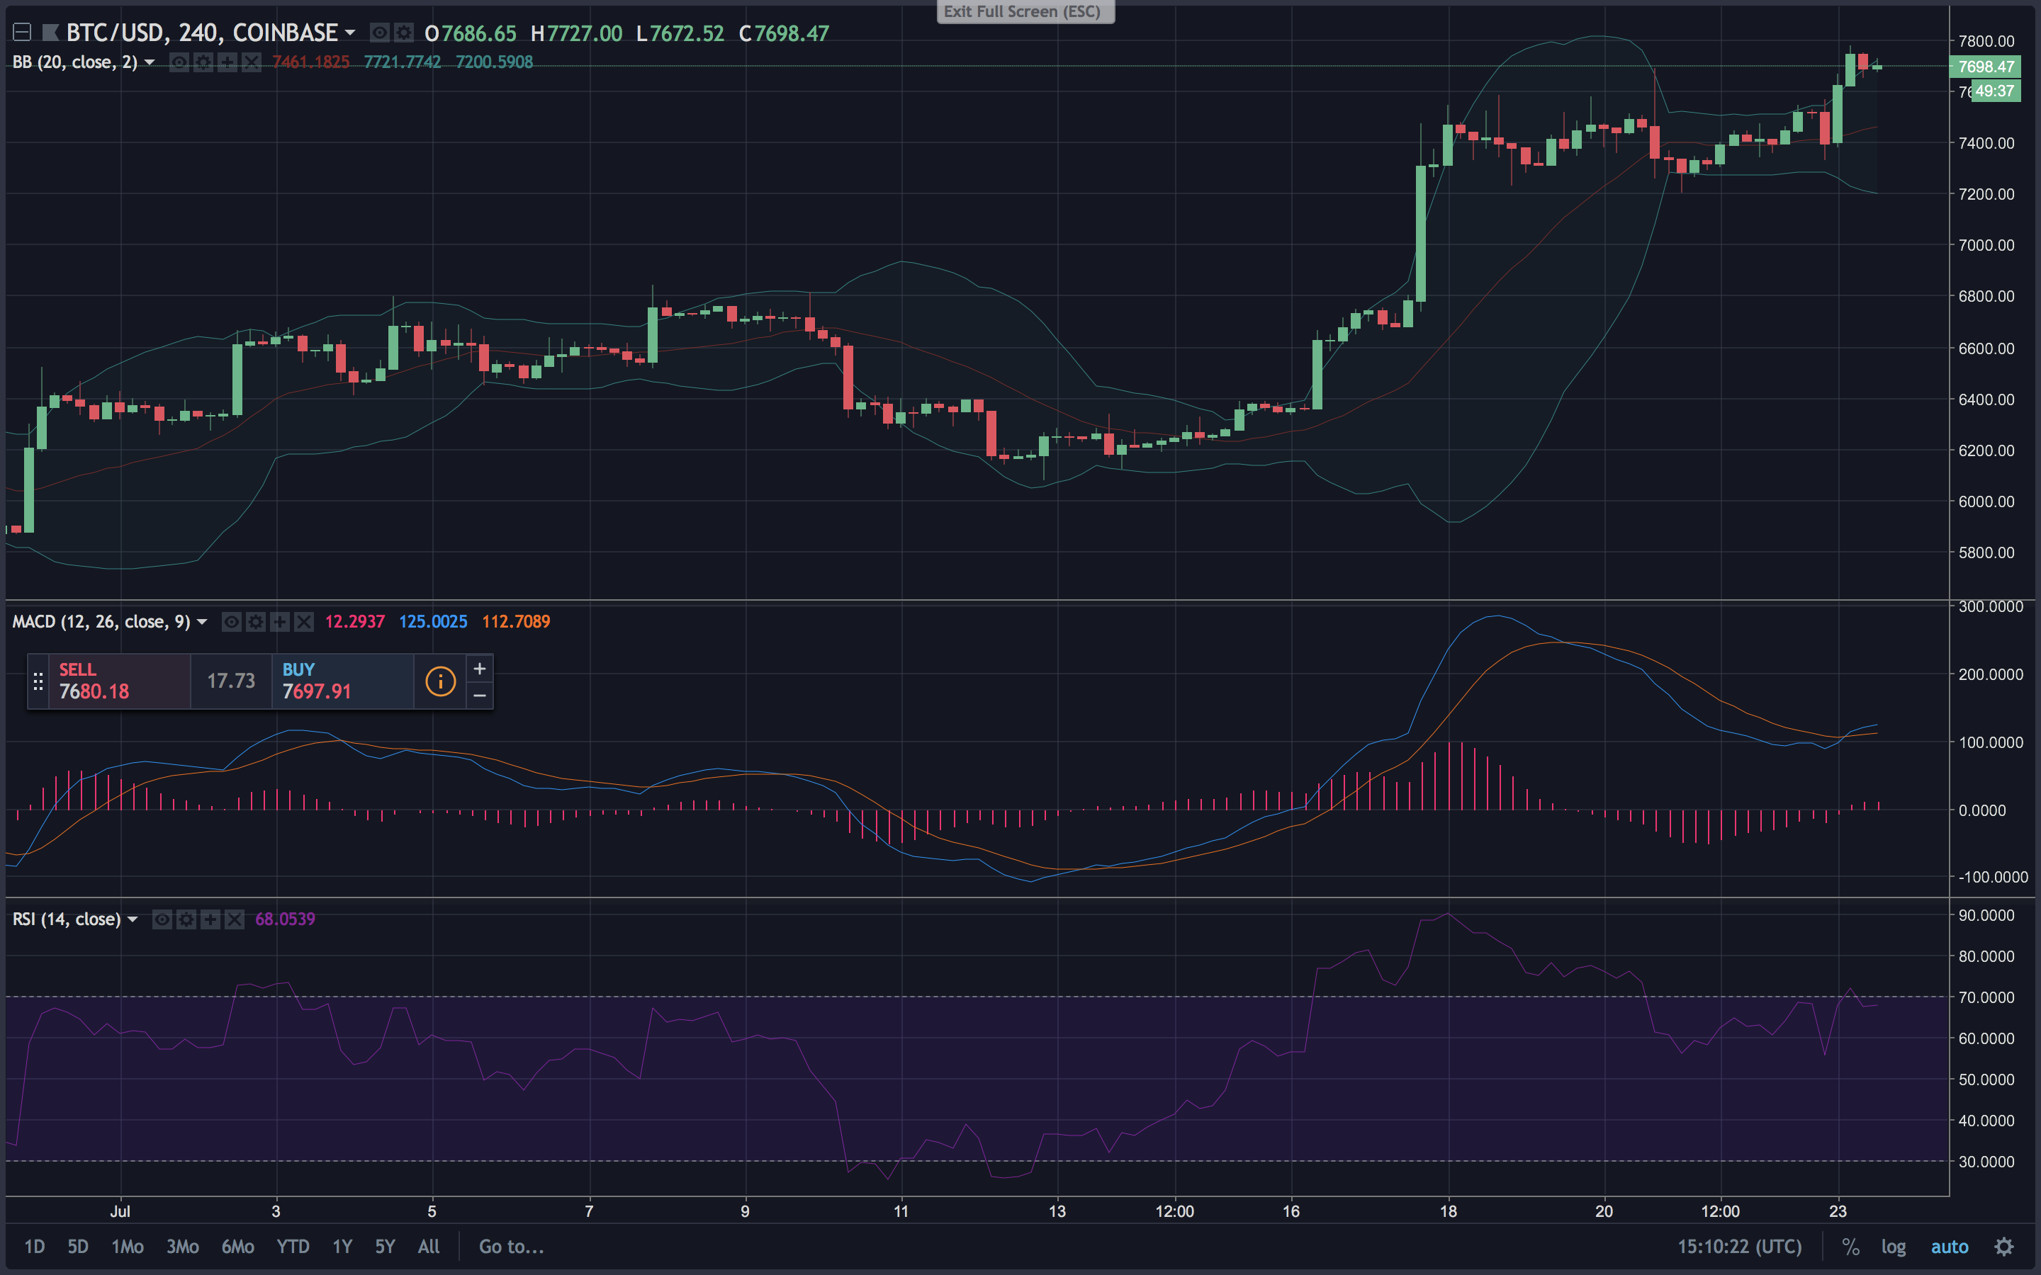Viewport: 2041px width, 1275px height.
Task: Click current price label 7698.47 on price axis
Action: [x=1985, y=67]
